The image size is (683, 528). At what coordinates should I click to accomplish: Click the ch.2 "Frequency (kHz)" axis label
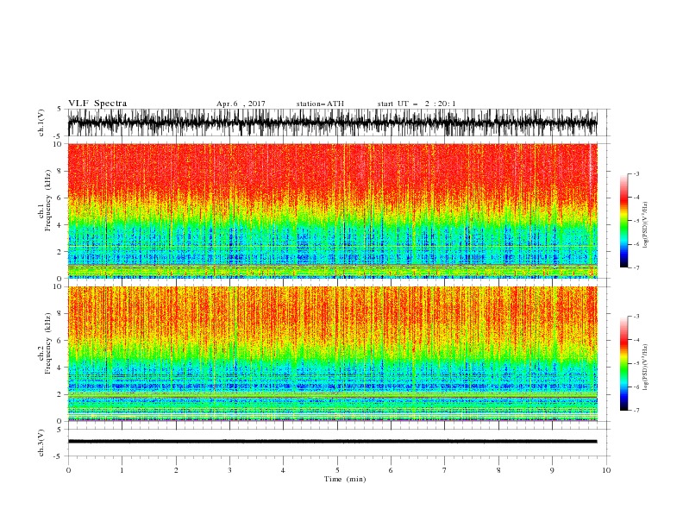(x=48, y=343)
